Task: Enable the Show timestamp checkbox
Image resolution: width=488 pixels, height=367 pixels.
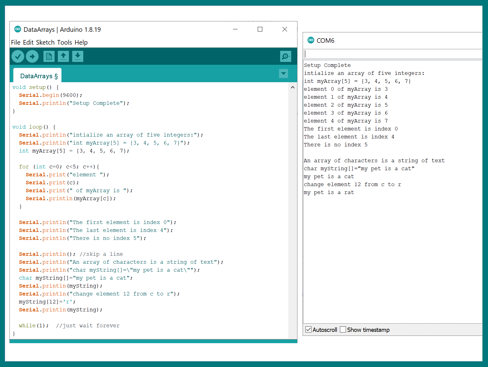Action: [x=343, y=329]
